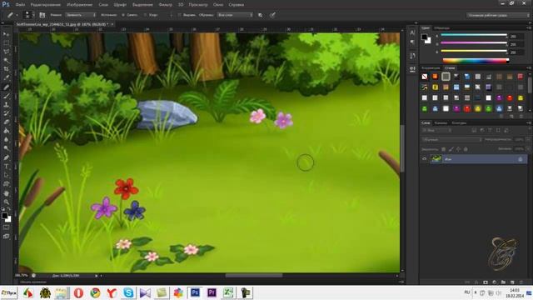
Task: Select the Move tool
Action: point(6,34)
